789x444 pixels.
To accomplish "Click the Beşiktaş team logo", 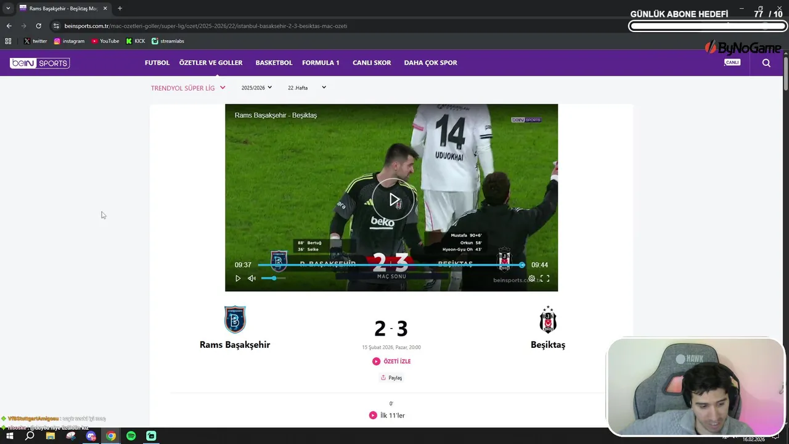I will 548,319.
